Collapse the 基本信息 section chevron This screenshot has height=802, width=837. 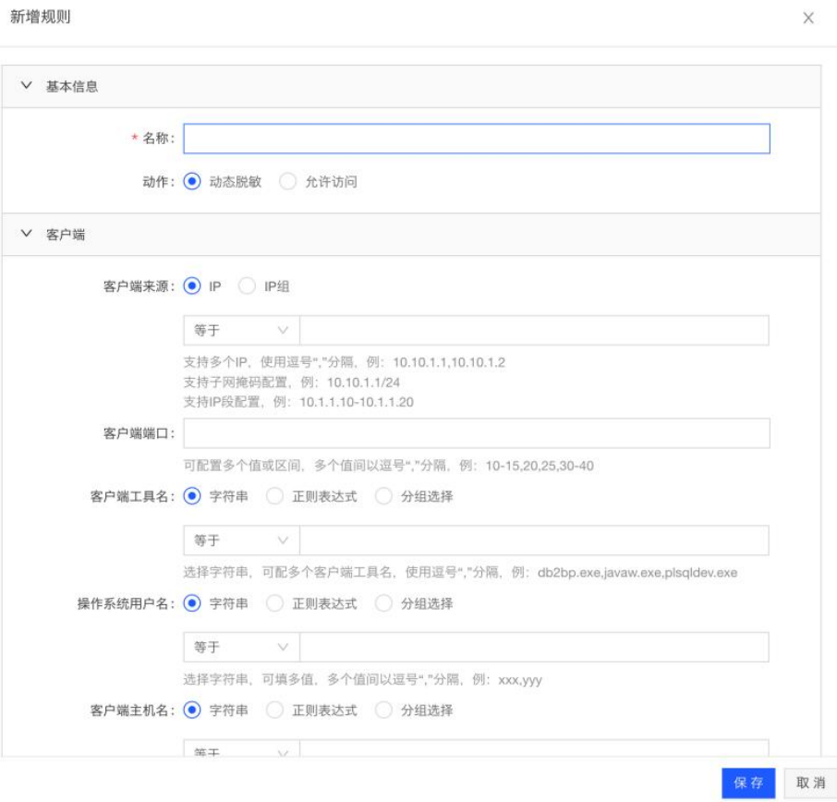pyautogui.click(x=26, y=85)
